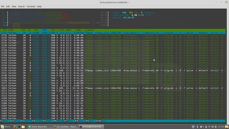Click the highlighted RES column header
The height and width of the screenshot is (129, 229).
(x=44, y=30)
